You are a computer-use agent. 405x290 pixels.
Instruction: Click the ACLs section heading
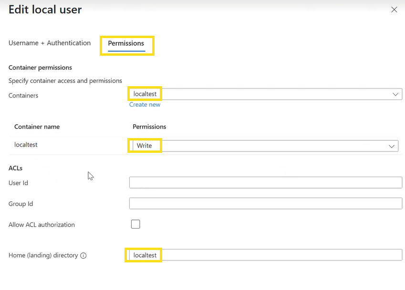(x=14, y=168)
